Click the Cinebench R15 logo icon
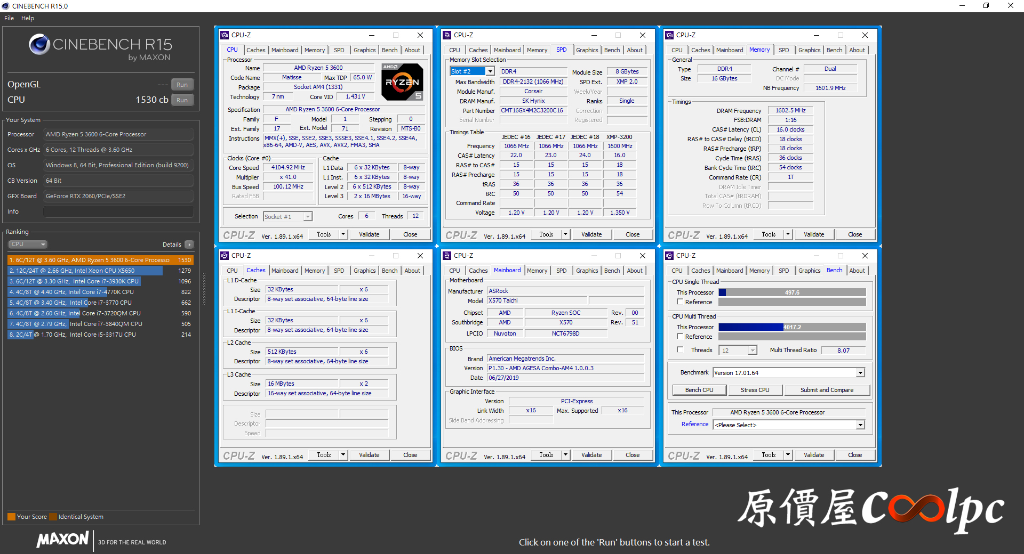The width and height of the screenshot is (1024, 554). click(x=39, y=45)
